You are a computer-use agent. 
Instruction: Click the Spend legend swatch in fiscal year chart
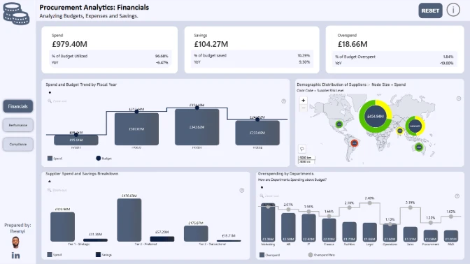[x=50, y=158]
